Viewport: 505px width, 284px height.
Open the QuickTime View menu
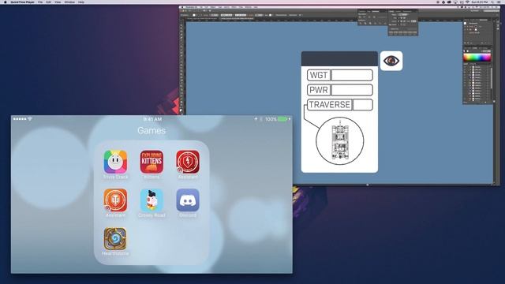58,2
